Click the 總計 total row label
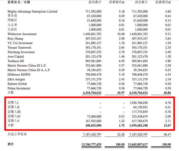 (x=11, y=144)
